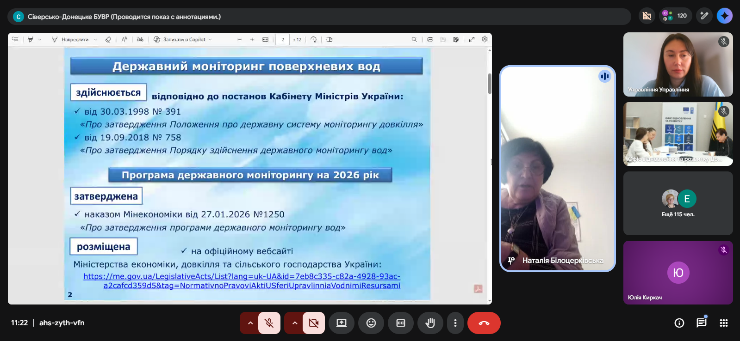The image size is (740, 341).
Task: Toggle closed captions on
Action: click(x=401, y=323)
